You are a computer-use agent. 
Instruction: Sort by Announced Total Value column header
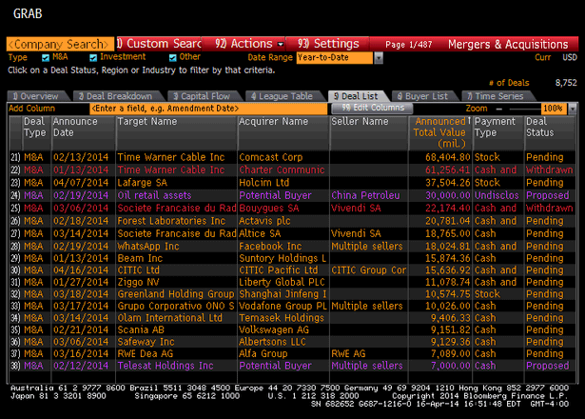point(440,132)
